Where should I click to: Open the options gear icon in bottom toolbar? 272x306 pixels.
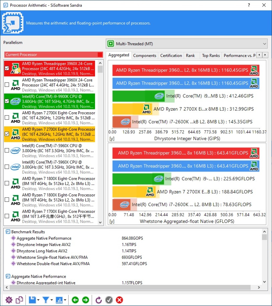tap(9, 300)
